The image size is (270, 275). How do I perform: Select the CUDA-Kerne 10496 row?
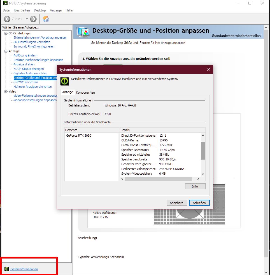[145, 140]
